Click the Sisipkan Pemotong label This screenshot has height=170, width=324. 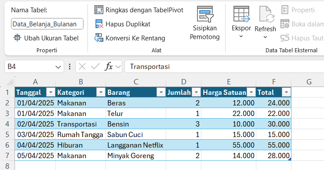[x=205, y=33]
